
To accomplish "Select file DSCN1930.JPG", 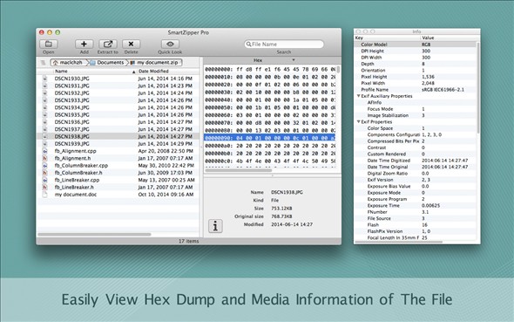I will click(x=118, y=79).
